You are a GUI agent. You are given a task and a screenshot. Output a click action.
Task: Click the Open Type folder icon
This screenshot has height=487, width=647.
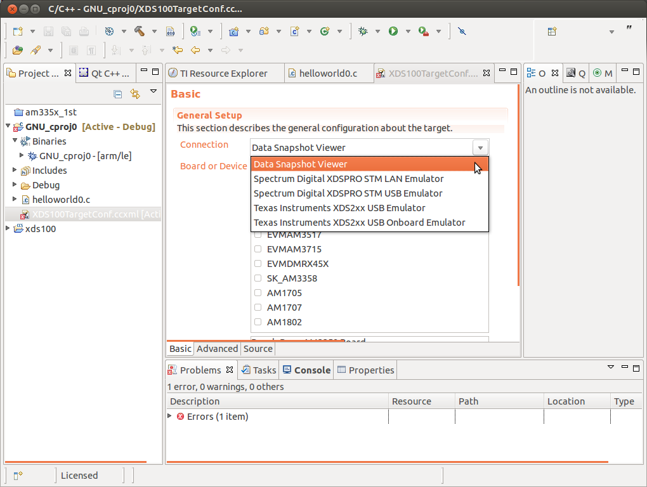pos(17,50)
